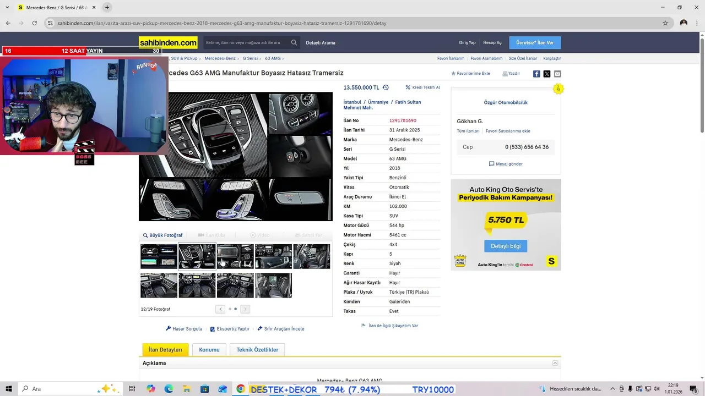Select second thumbnail with highlighted border
The width and height of the screenshot is (705, 396).
click(197, 256)
